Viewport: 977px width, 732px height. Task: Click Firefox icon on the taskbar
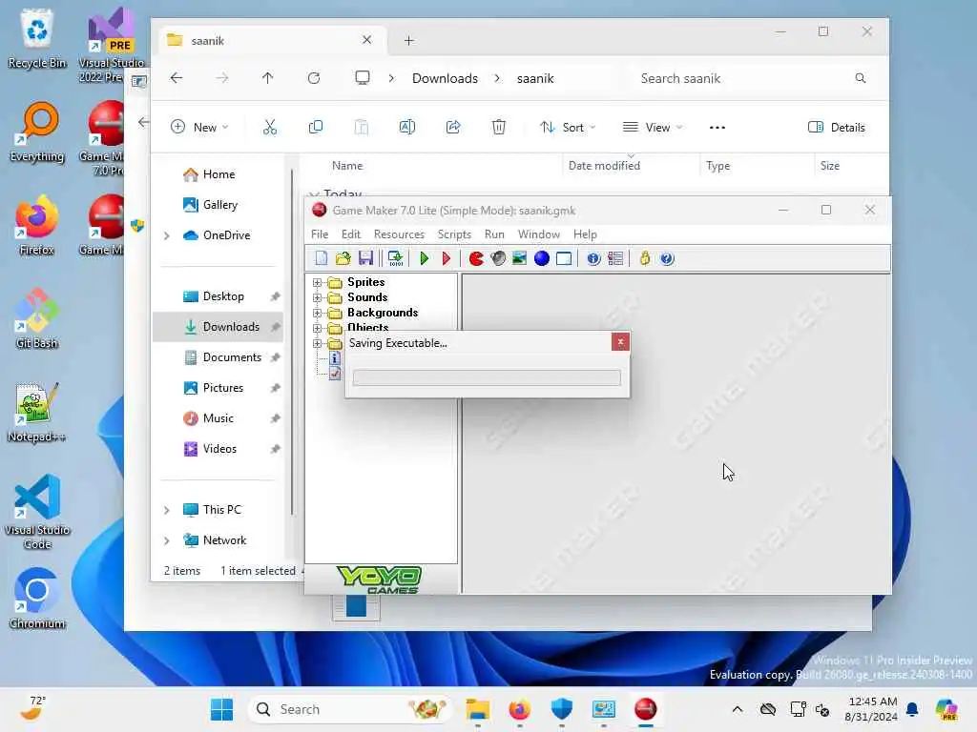point(520,709)
